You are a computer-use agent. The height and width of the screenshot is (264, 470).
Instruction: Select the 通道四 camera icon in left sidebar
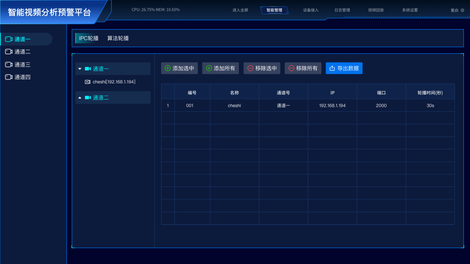(x=9, y=77)
